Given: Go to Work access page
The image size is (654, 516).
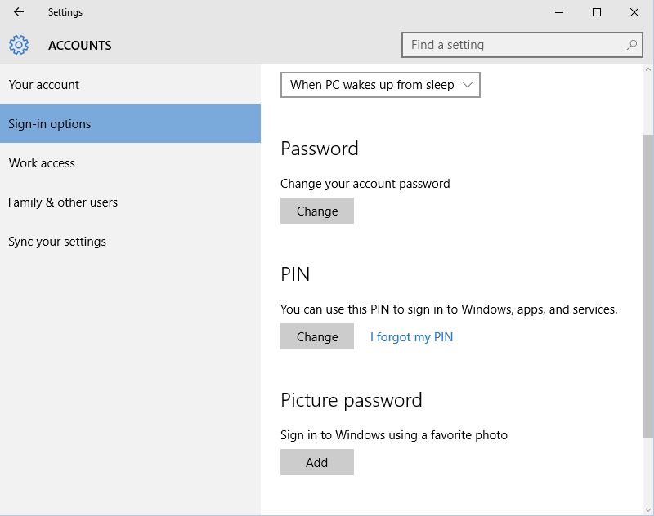Looking at the screenshot, I should pos(42,163).
